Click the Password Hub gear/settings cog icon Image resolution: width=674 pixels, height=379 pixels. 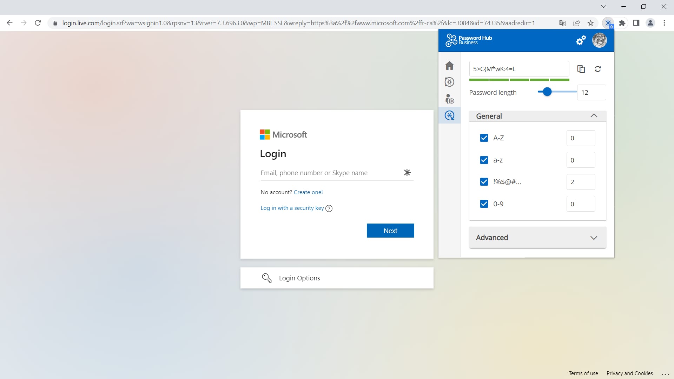point(581,40)
